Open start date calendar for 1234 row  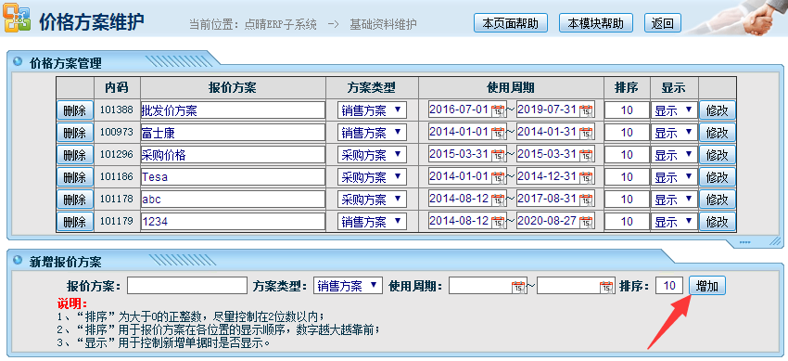[498, 221]
